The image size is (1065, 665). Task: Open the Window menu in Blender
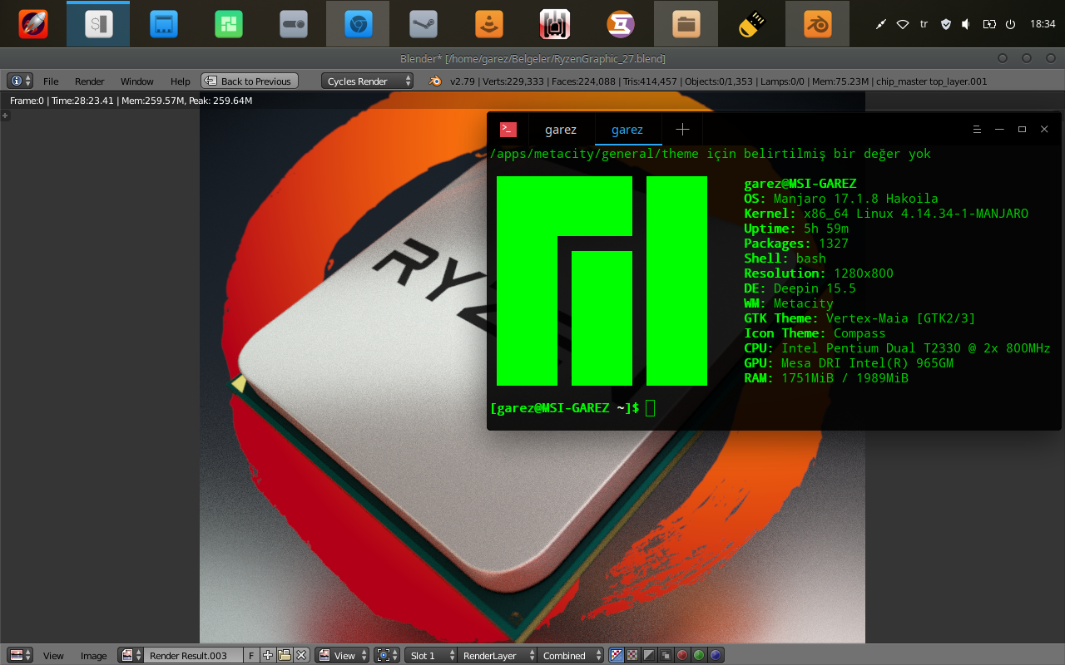coord(137,81)
